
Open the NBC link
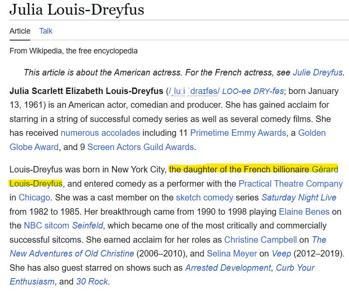pyautogui.click(x=33, y=225)
